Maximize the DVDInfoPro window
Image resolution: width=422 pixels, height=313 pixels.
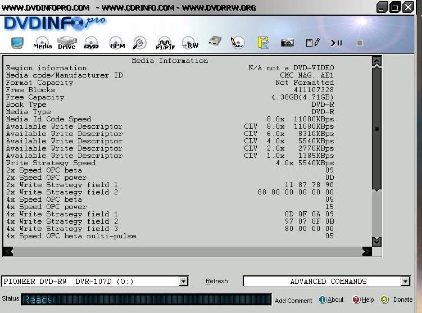pos(395,7)
